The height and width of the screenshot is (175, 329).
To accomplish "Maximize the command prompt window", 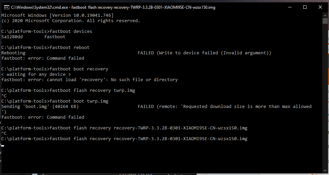I will pos(305,7).
